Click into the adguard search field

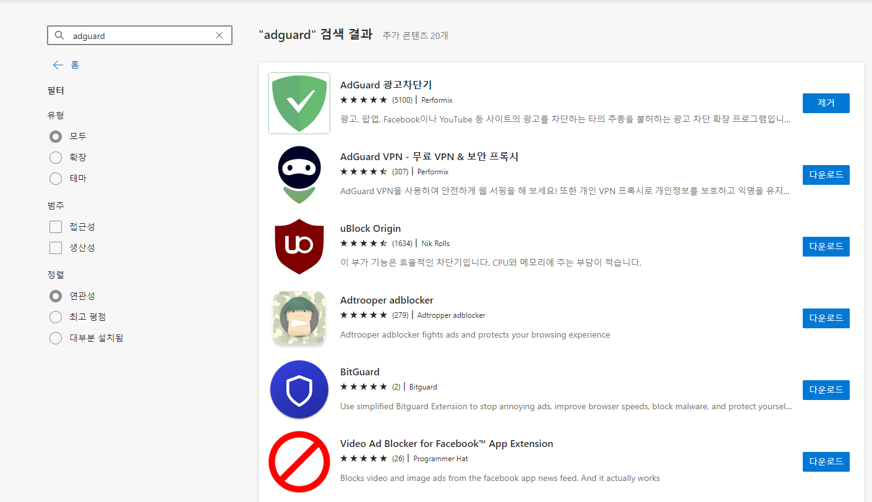[139, 36]
